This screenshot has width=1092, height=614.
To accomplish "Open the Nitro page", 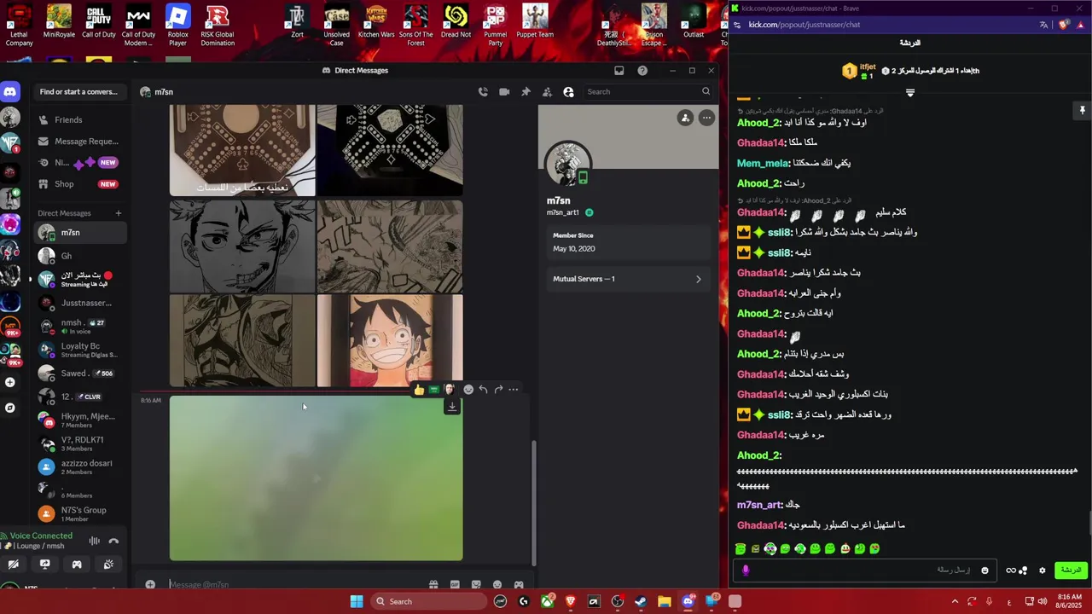I will (80, 163).
